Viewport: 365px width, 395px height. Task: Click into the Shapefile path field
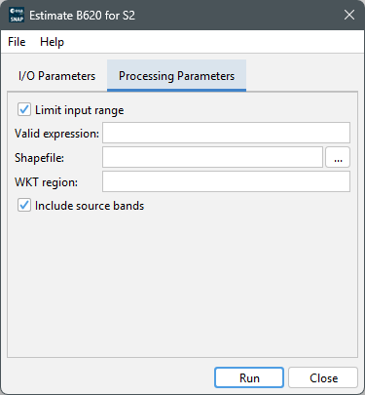[x=212, y=157]
